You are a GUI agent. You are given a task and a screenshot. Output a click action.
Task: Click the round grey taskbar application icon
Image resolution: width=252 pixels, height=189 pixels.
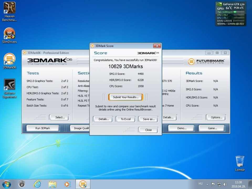[22, 184]
